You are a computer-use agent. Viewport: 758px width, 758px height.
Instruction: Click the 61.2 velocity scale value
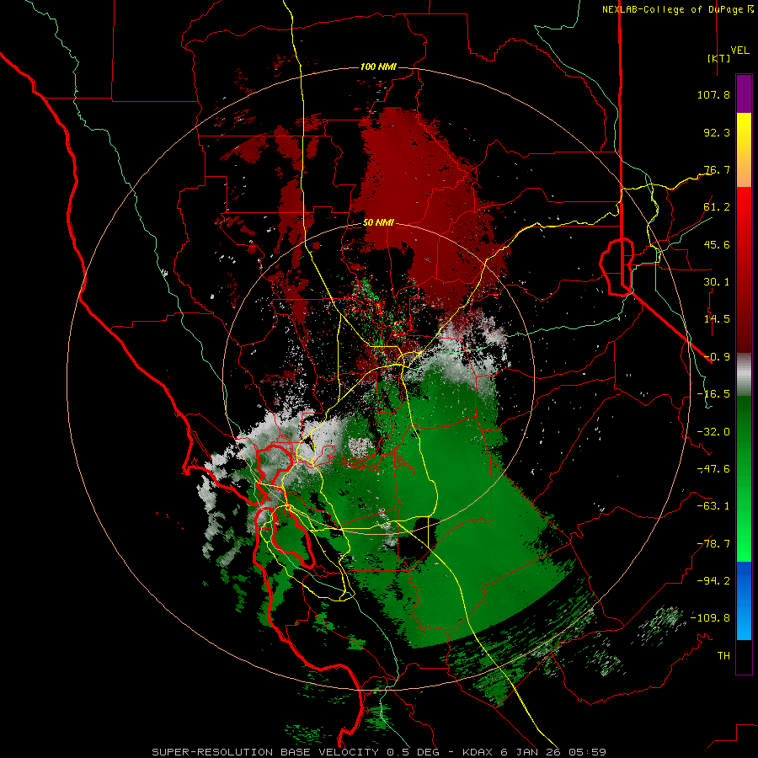(717, 207)
